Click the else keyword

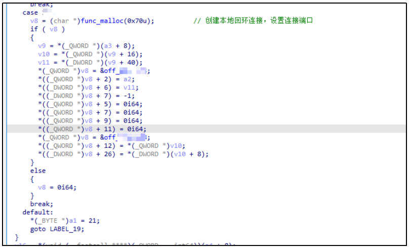point(37,171)
